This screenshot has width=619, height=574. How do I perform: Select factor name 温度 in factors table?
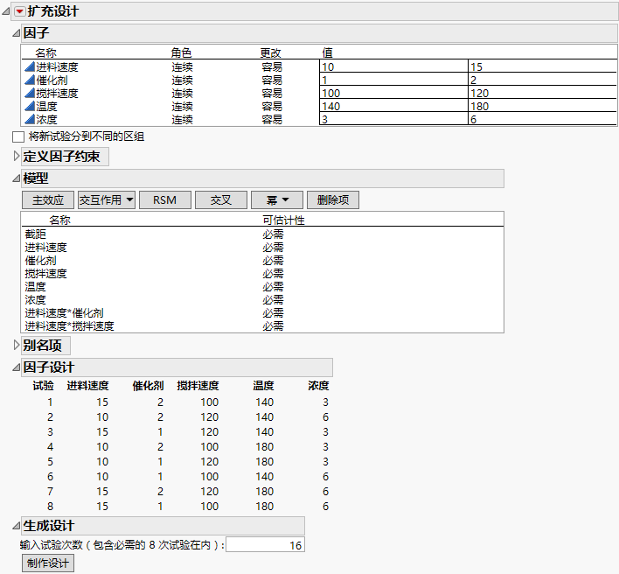point(46,106)
